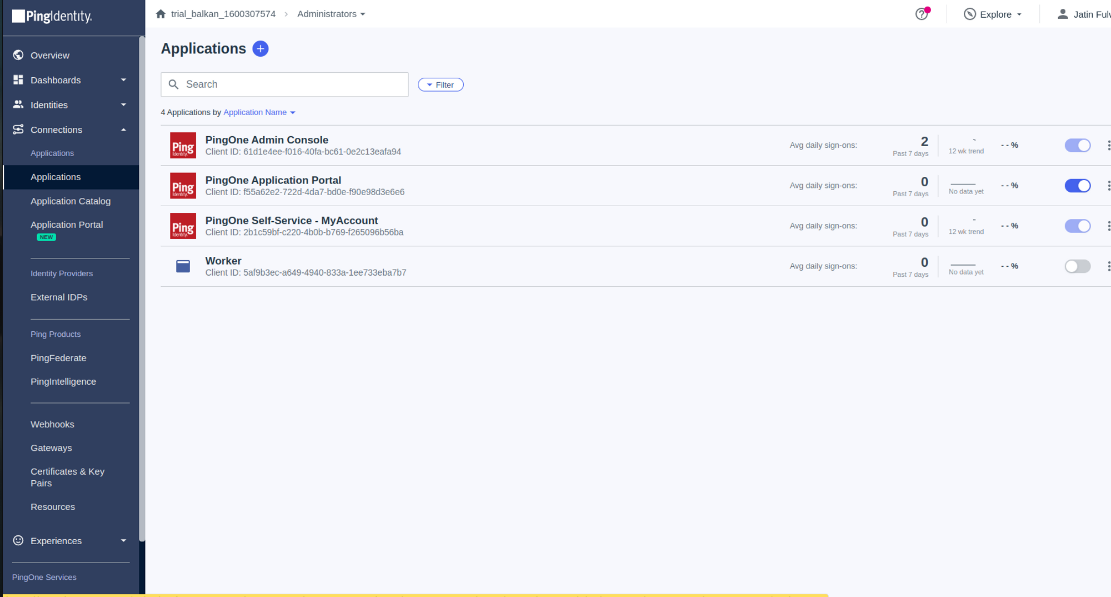The height and width of the screenshot is (597, 1111).
Task: Add a new application with plus icon
Action: pos(260,49)
